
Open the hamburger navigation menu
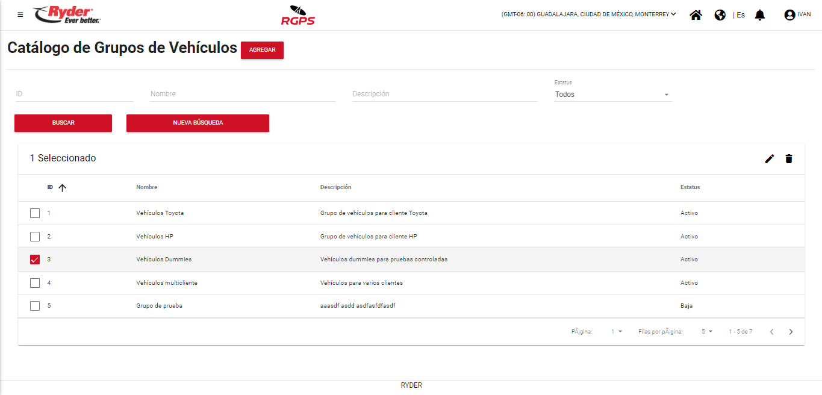tap(20, 15)
